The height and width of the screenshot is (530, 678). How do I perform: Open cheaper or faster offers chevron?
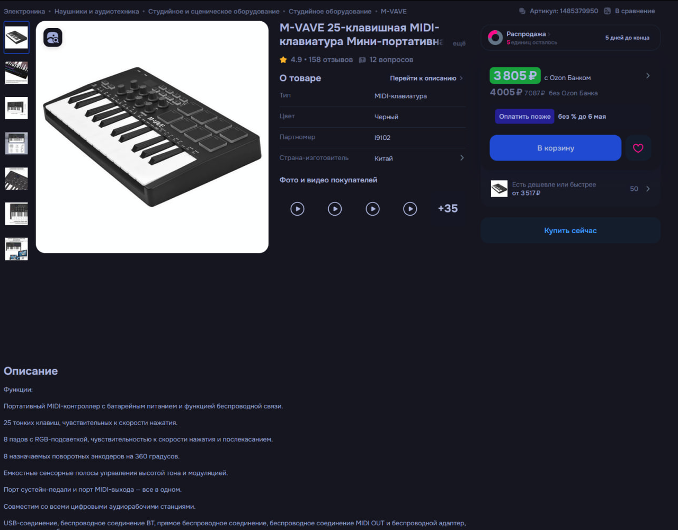click(x=648, y=189)
